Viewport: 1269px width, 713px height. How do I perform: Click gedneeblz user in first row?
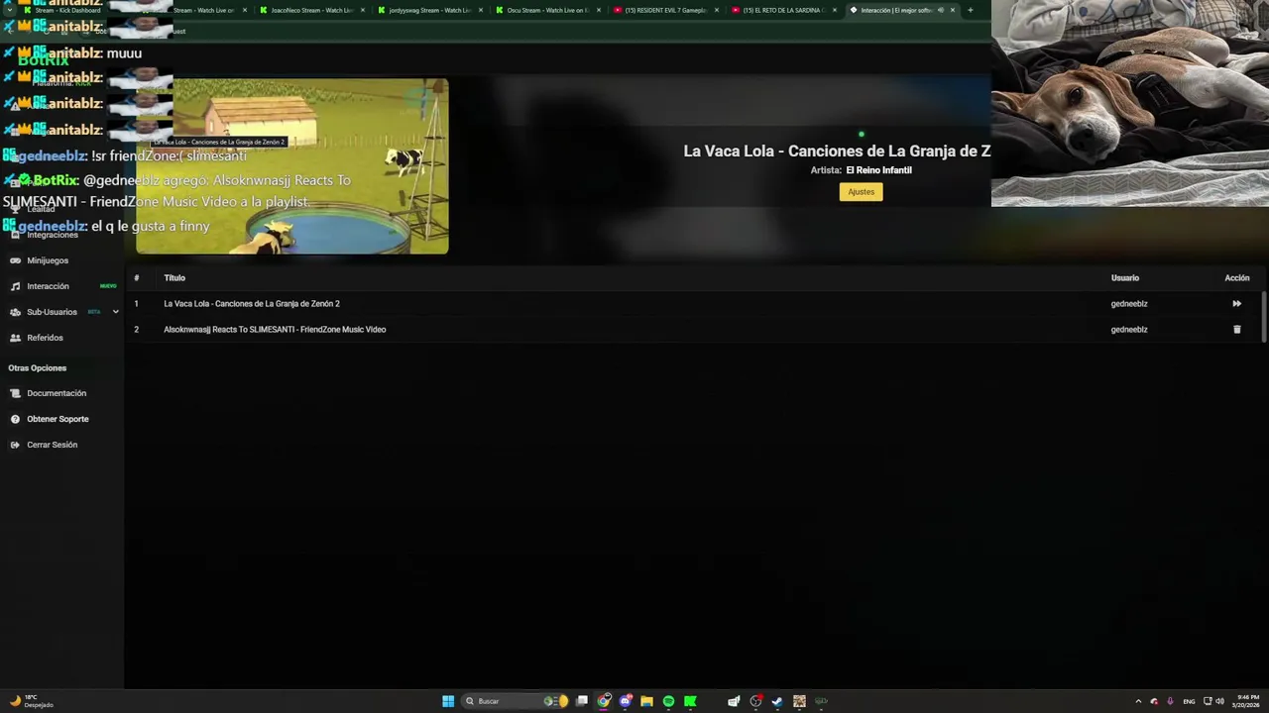coord(1128,304)
